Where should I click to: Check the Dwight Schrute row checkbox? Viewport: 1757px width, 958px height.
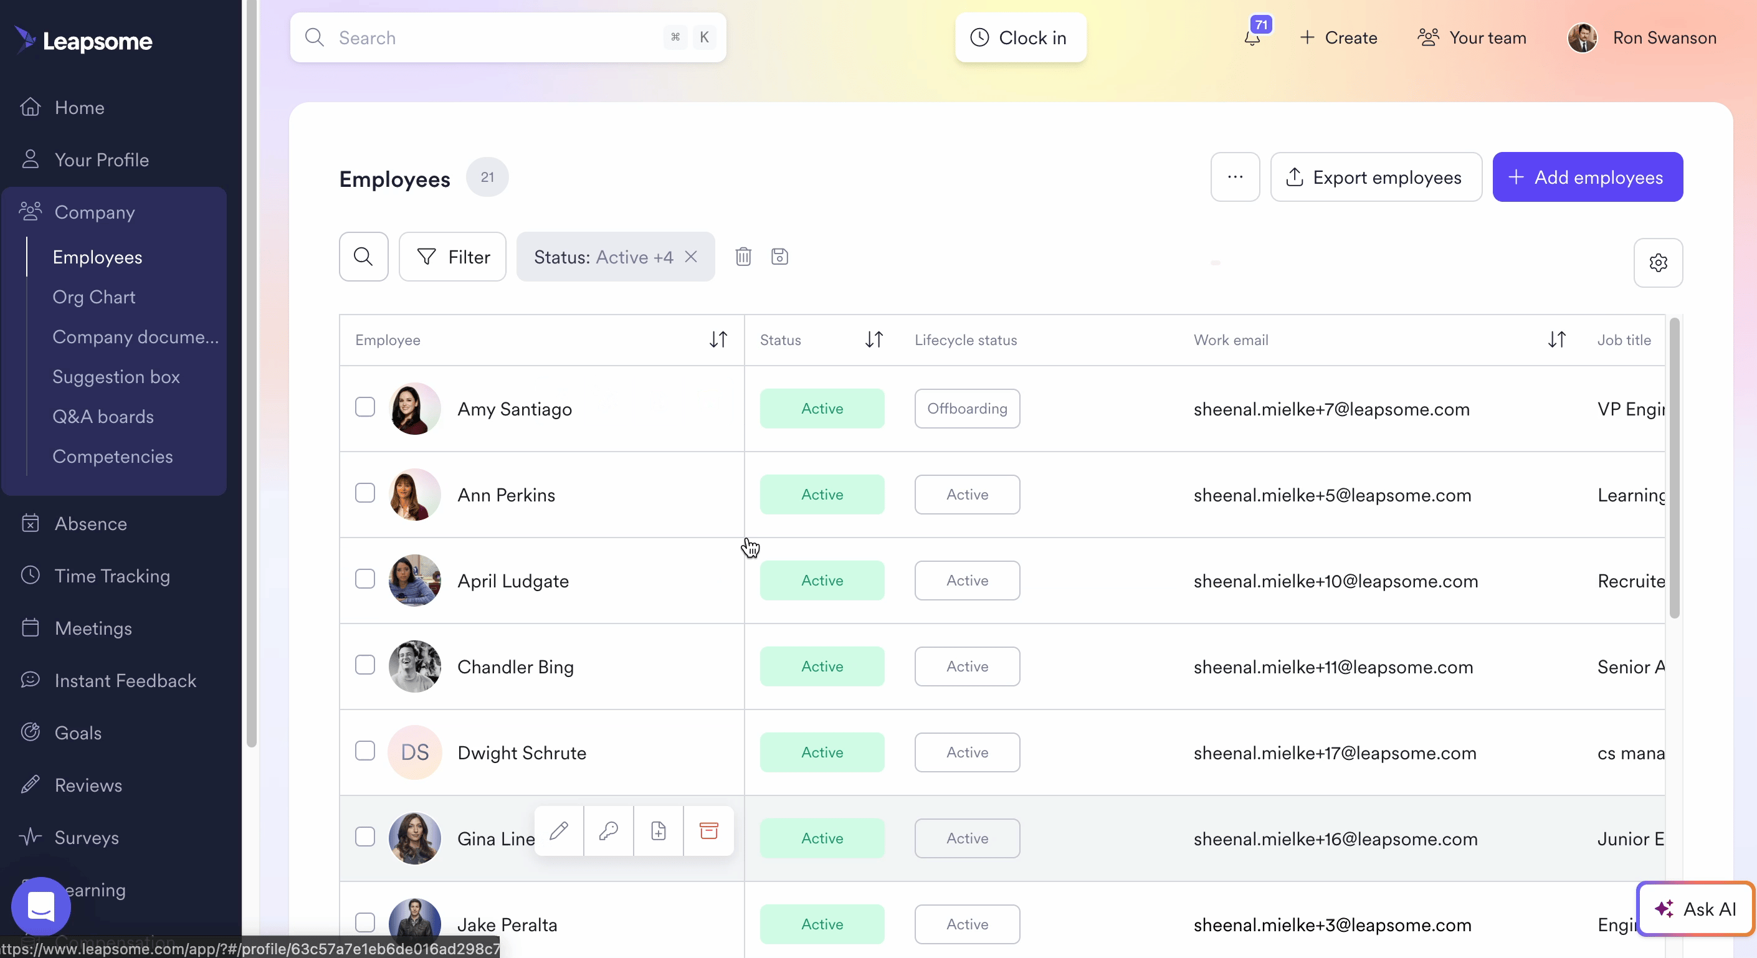pyautogui.click(x=365, y=751)
